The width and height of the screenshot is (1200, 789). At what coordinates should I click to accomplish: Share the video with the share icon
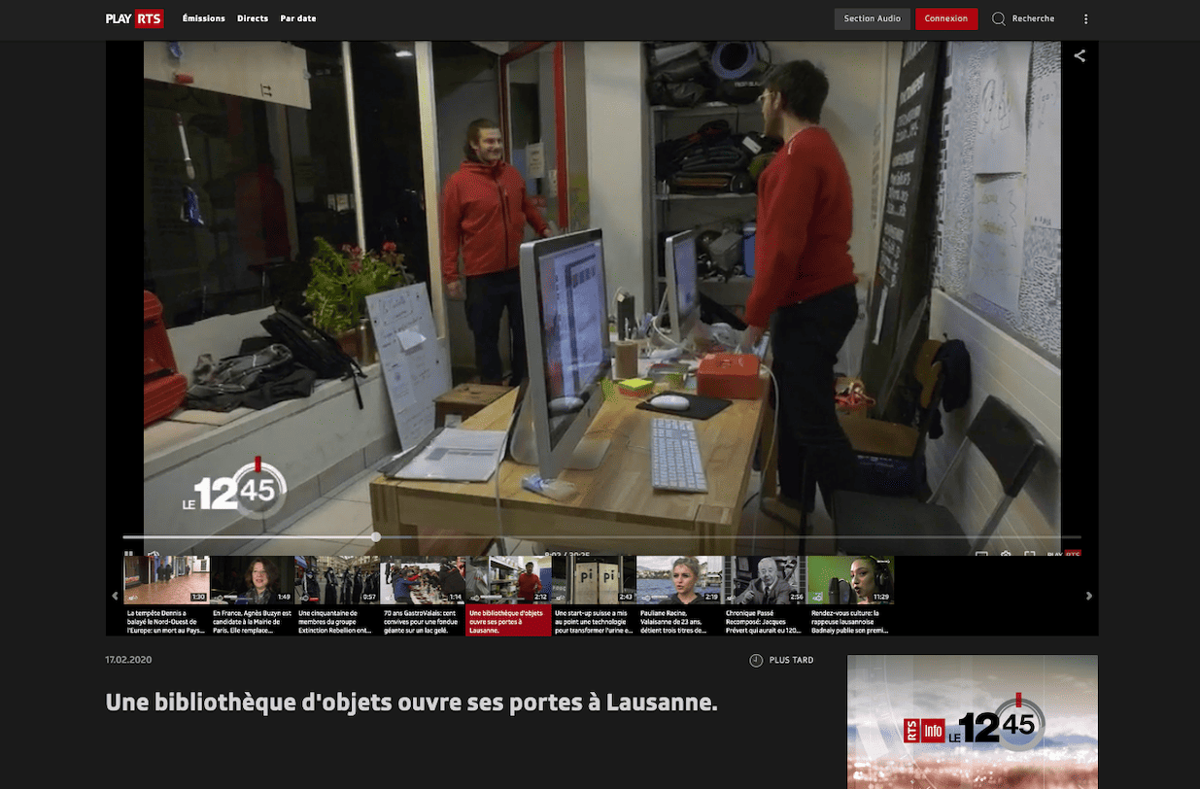[x=1080, y=55]
